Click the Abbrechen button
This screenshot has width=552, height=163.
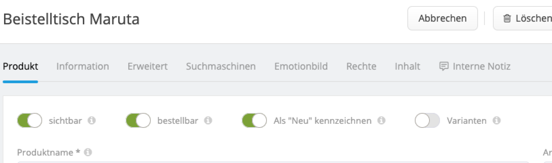tap(443, 18)
